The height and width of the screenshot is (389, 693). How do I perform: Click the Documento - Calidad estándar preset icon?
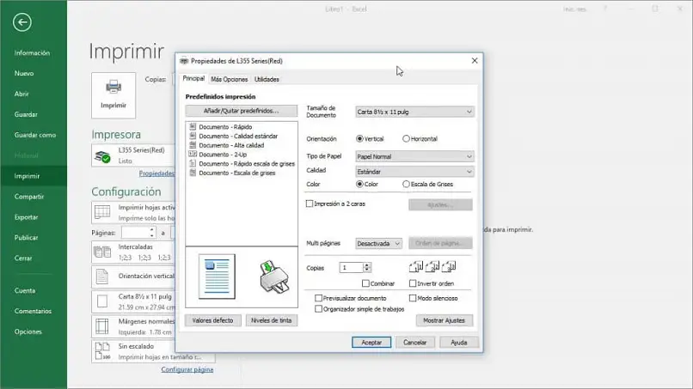pos(193,136)
